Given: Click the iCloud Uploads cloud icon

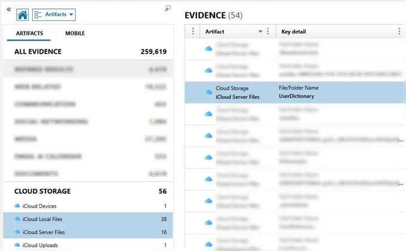Looking at the screenshot, I should tap(17, 245).
